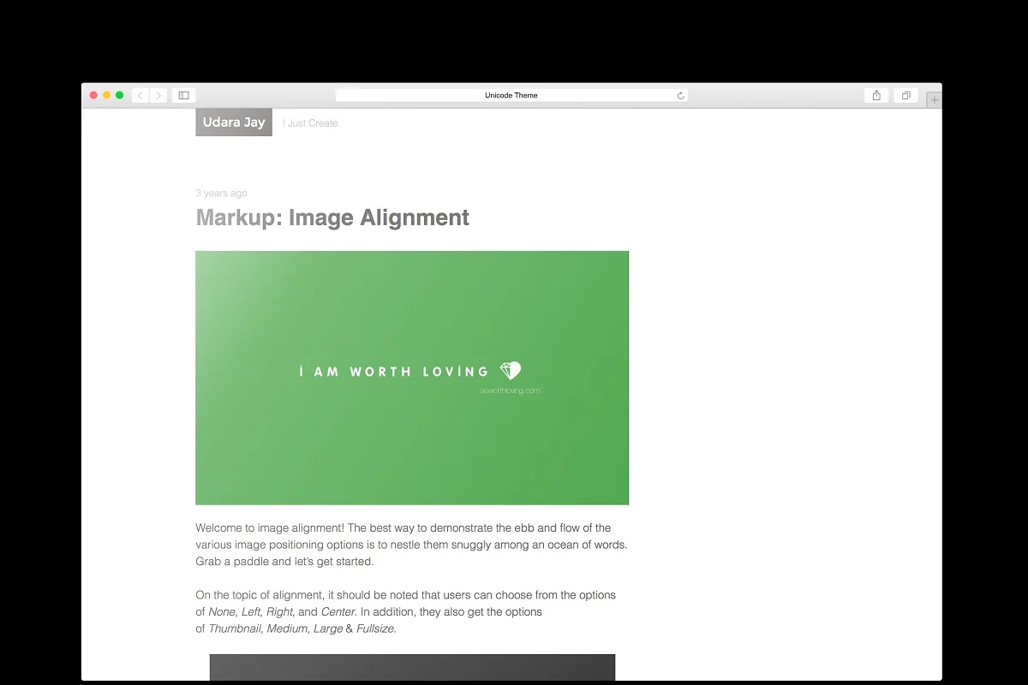Screen dimensions: 1028x685
Task: Go forward using the Safari forward arrow
Action: click(x=158, y=95)
